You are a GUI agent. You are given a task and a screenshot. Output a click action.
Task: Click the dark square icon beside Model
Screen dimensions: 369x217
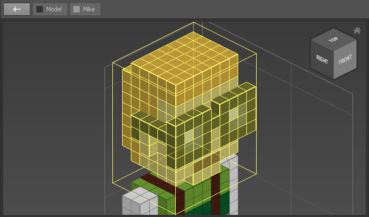click(x=40, y=9)
